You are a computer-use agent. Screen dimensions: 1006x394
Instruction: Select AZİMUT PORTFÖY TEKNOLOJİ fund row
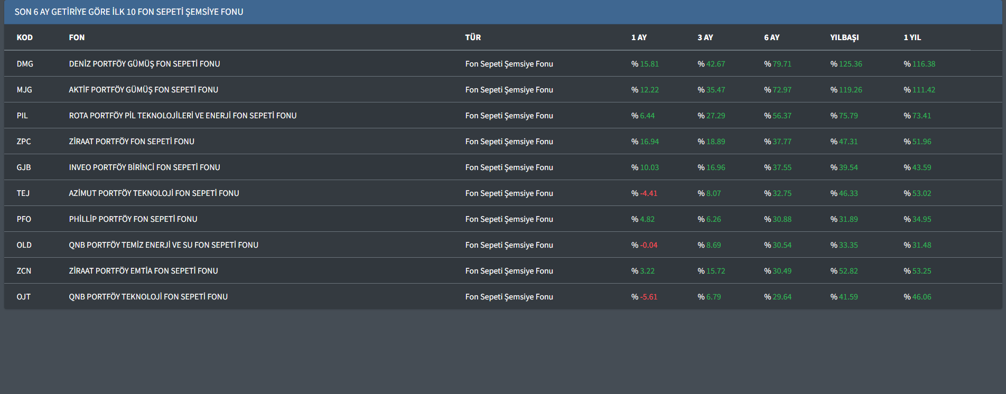(x=154, y=193)
